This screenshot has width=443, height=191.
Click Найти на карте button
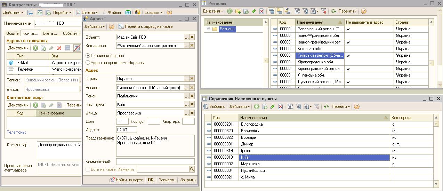click(x=126, y=180)
